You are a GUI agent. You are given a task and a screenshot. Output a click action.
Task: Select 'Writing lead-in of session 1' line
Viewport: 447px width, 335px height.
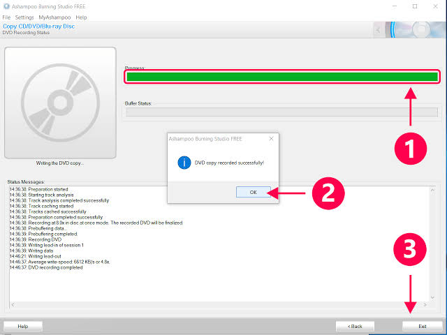(47, 245)
